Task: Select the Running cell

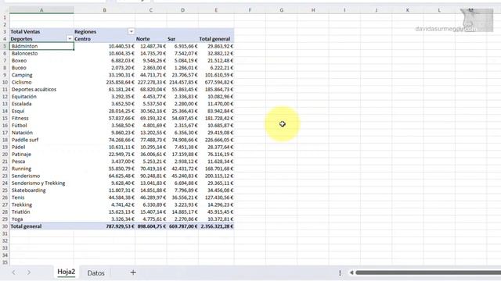Action: (41, 169)
